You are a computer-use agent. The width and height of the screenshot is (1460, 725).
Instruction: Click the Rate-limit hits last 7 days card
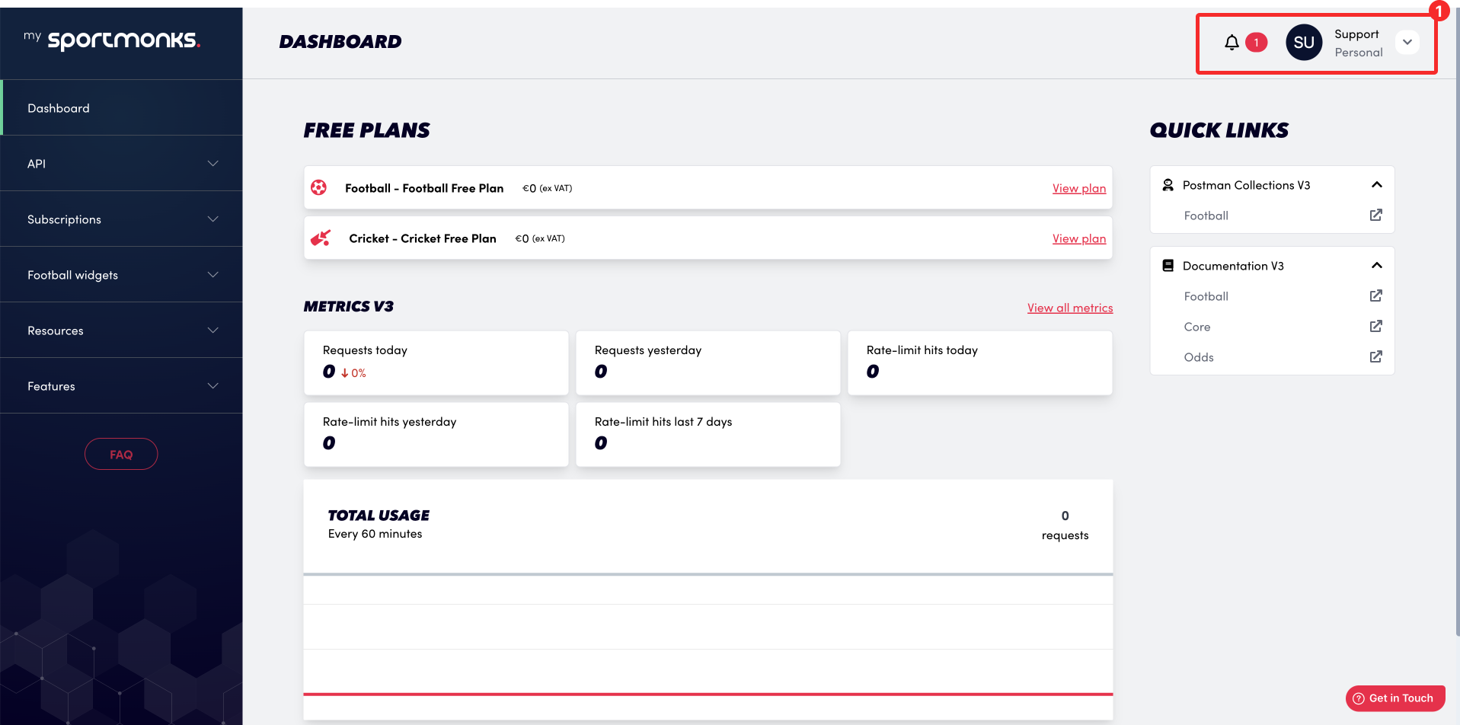708,434
